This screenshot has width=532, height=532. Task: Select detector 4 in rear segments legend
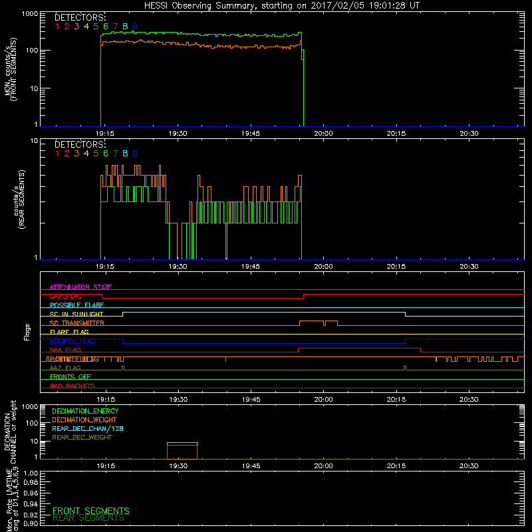86,154
